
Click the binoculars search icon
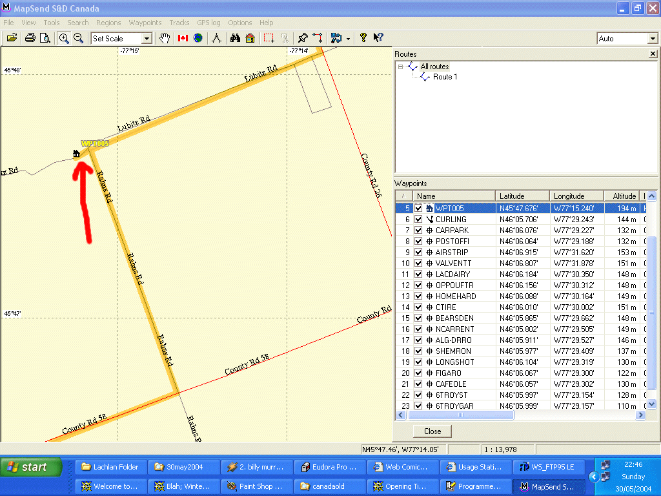236,38
